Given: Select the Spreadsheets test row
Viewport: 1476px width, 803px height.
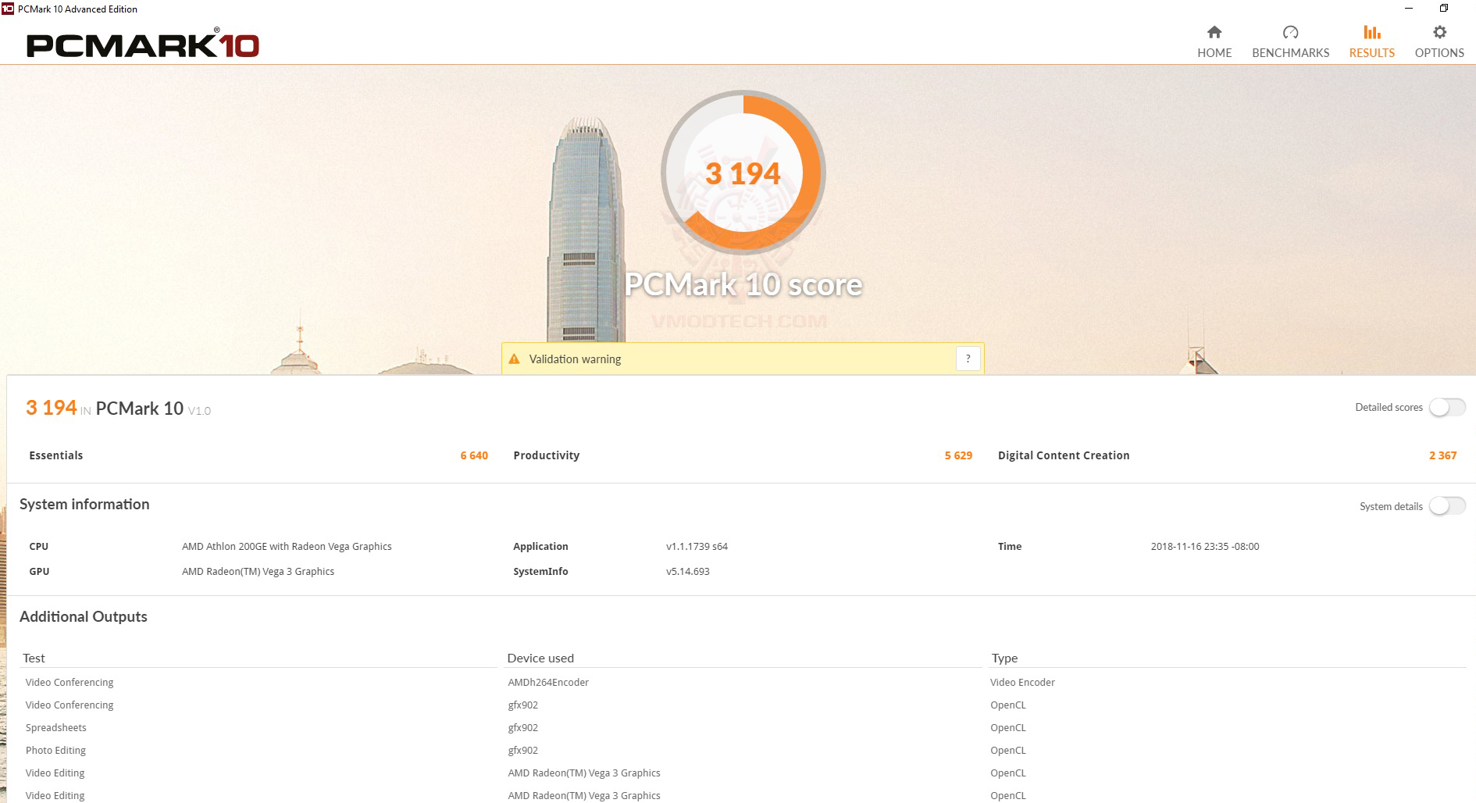Looking at the screenshot, I should (55, 728).
